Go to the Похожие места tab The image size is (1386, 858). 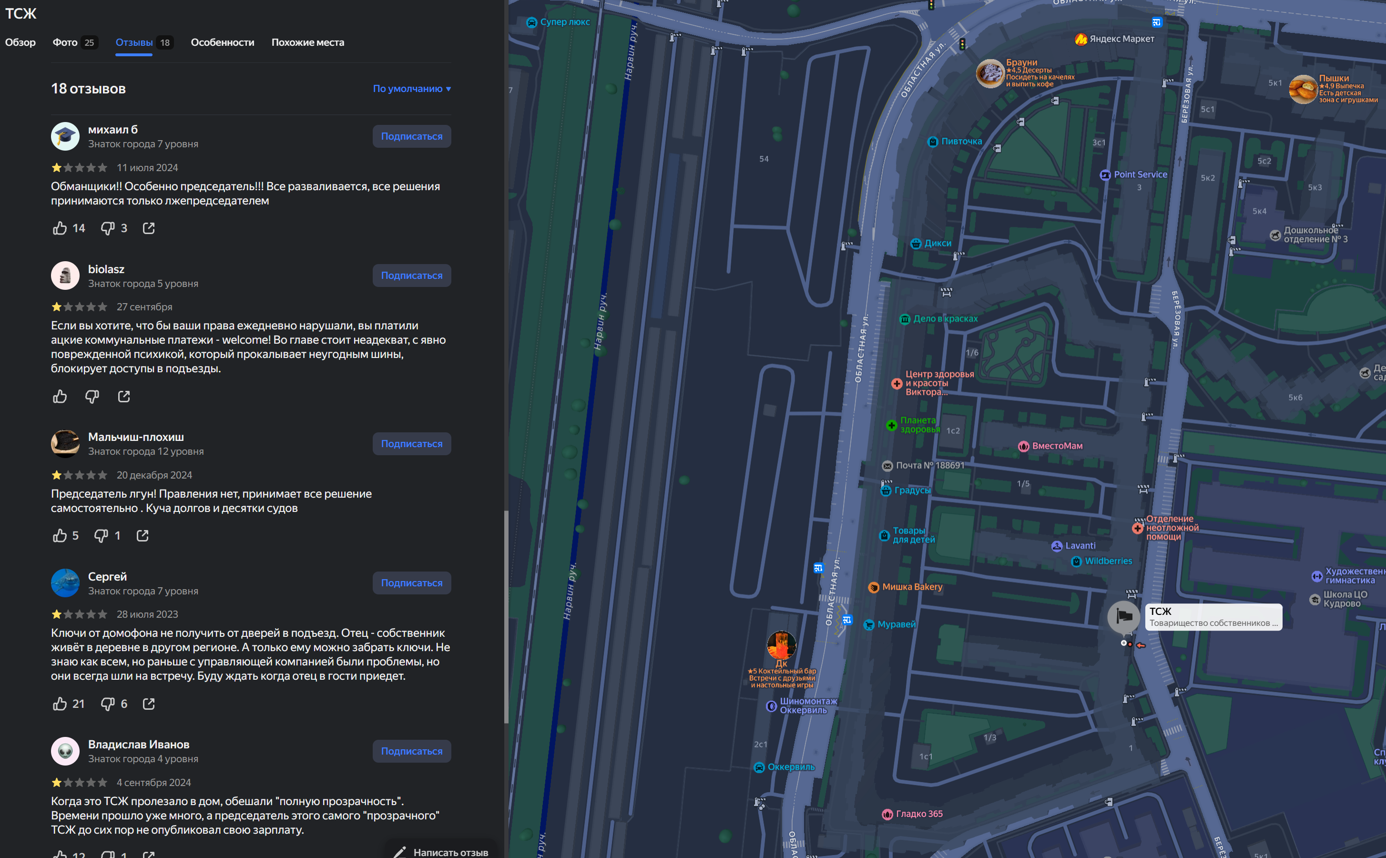click(307, 42)
